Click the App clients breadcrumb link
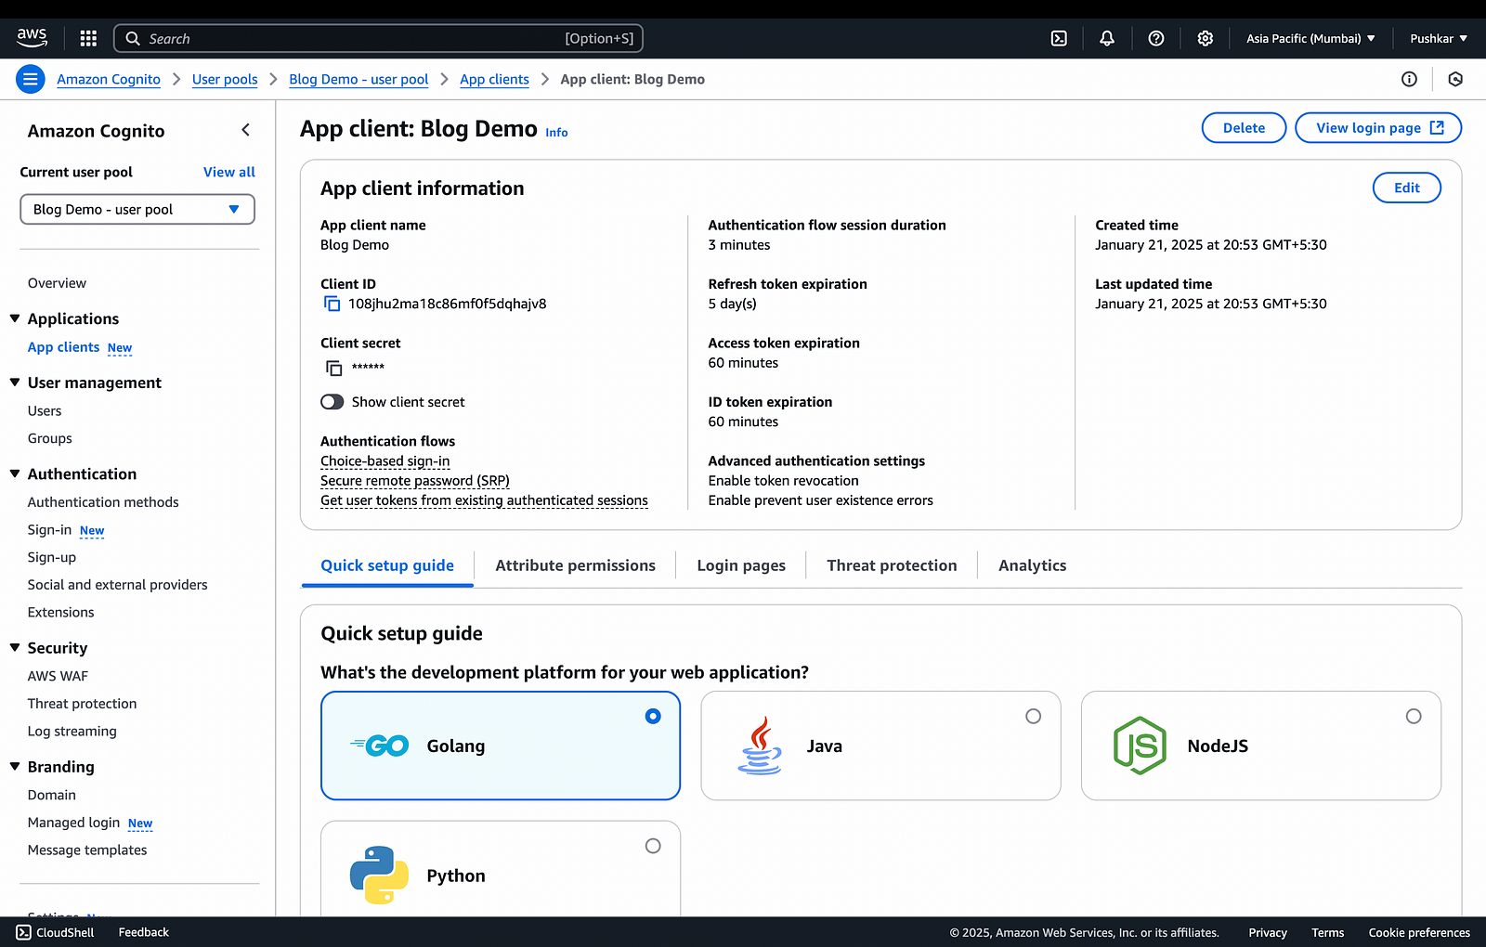Screen dimensions: 1486x947 point(494,79)
